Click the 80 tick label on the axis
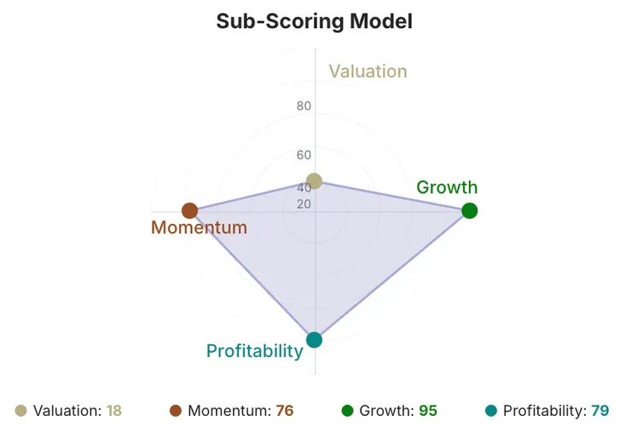 click(x=304, y=107)
